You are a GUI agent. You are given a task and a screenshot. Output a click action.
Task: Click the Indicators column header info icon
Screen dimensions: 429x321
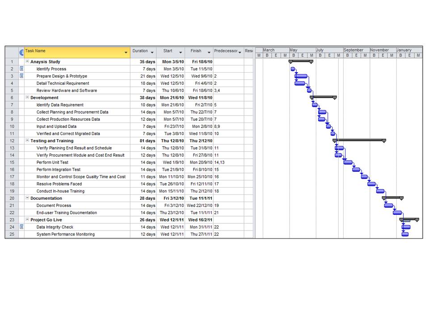pyautogui.click(x=21, y=51)
